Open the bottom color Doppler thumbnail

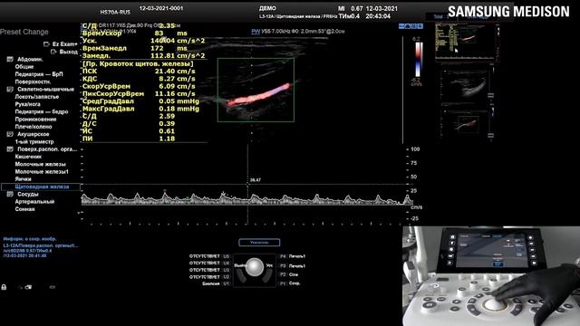(468, 124)
